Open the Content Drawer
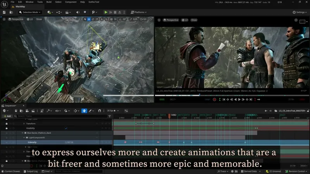This screenshot has width=310, height=174. tap(12, 171)
